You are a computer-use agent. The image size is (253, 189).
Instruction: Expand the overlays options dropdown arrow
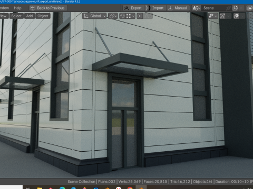click(242, 16)
